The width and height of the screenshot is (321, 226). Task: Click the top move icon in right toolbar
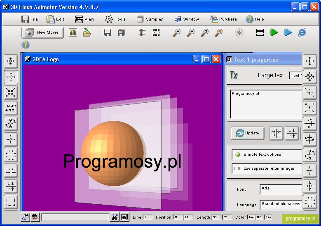click(x=310, y=61)
